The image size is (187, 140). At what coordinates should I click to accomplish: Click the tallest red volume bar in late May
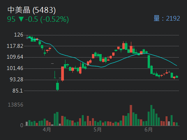pyautogui.click(x=131, y=115)
